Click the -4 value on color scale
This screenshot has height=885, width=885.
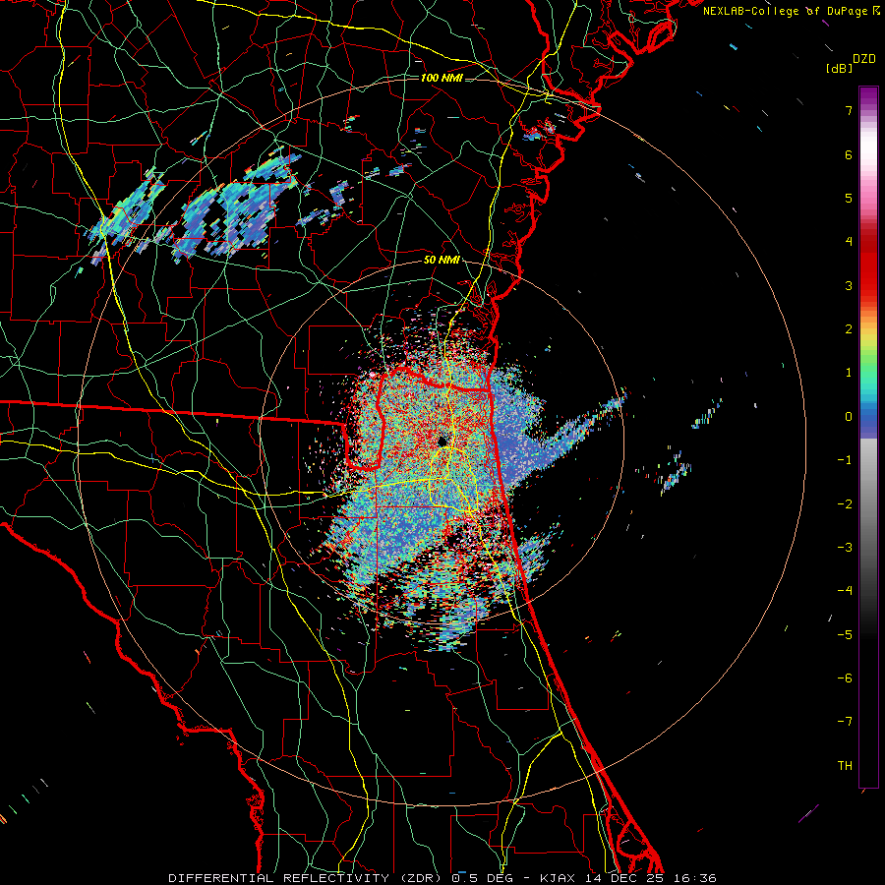[x=845, y=591]
